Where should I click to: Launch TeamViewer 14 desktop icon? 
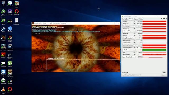pyautogui.click(x=3, y=73)
